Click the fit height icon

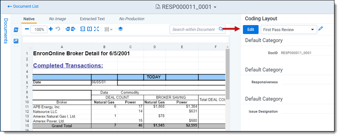coord(90,29)
